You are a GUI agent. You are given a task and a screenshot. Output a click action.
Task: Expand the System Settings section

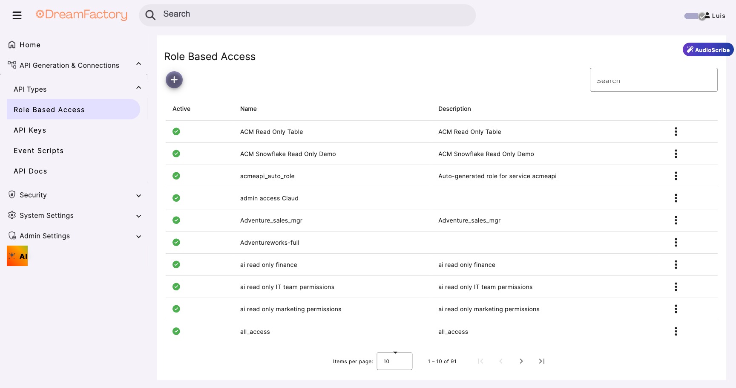138,216
